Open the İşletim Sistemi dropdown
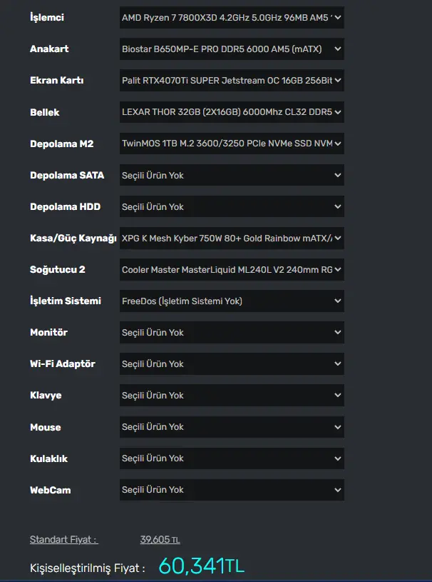 (232, 301)
